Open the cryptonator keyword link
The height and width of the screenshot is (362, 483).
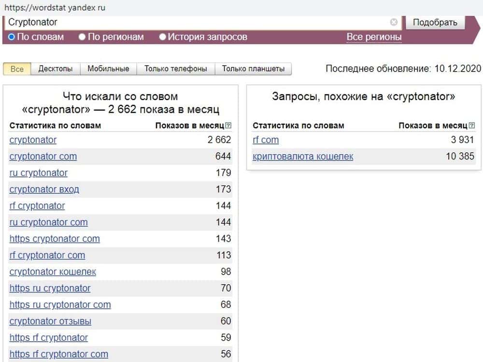coord(33,140)
